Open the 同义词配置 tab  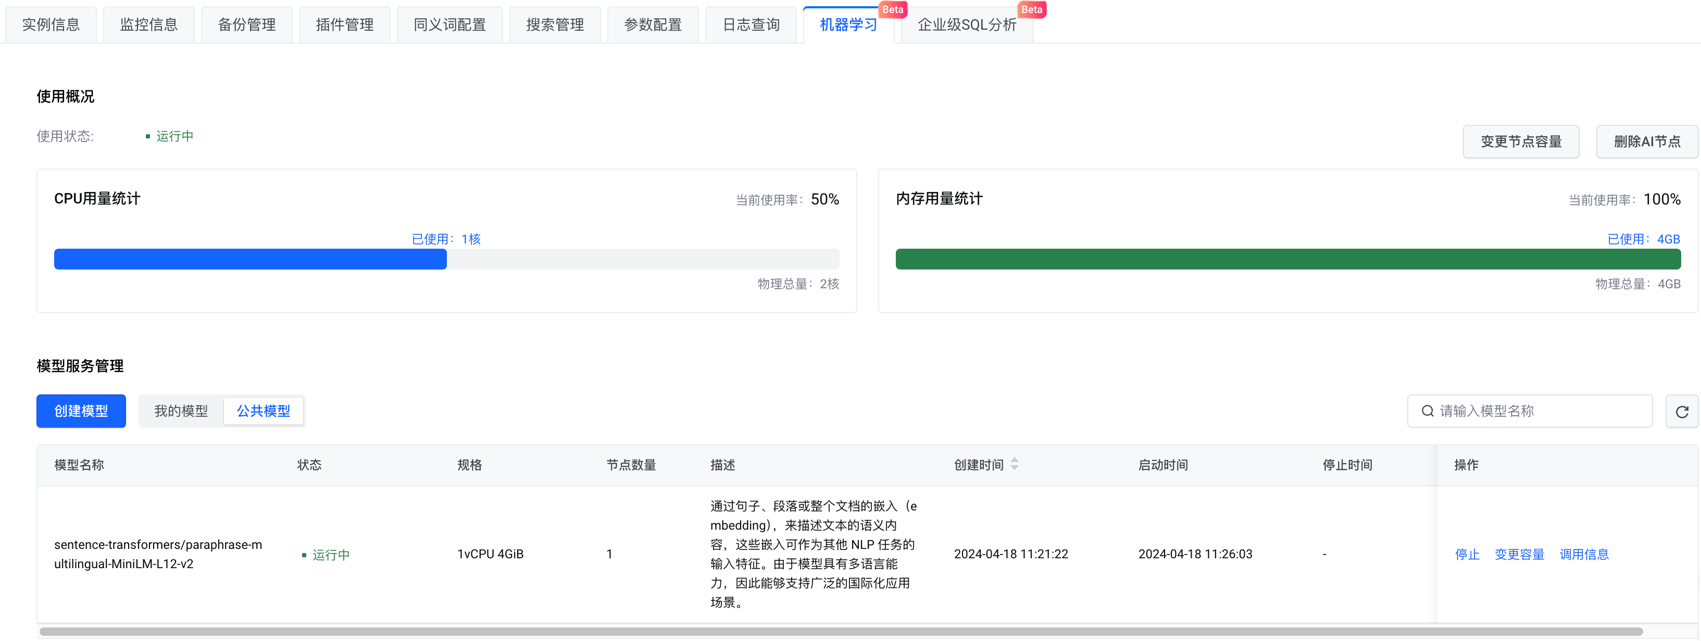click(449, 25)
